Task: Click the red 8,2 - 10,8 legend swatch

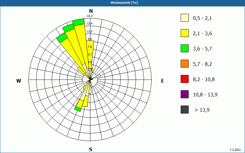Action: click(185, 79)
